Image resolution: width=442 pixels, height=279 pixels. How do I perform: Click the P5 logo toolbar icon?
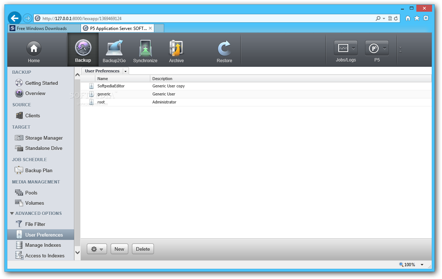tap(373, 48)
